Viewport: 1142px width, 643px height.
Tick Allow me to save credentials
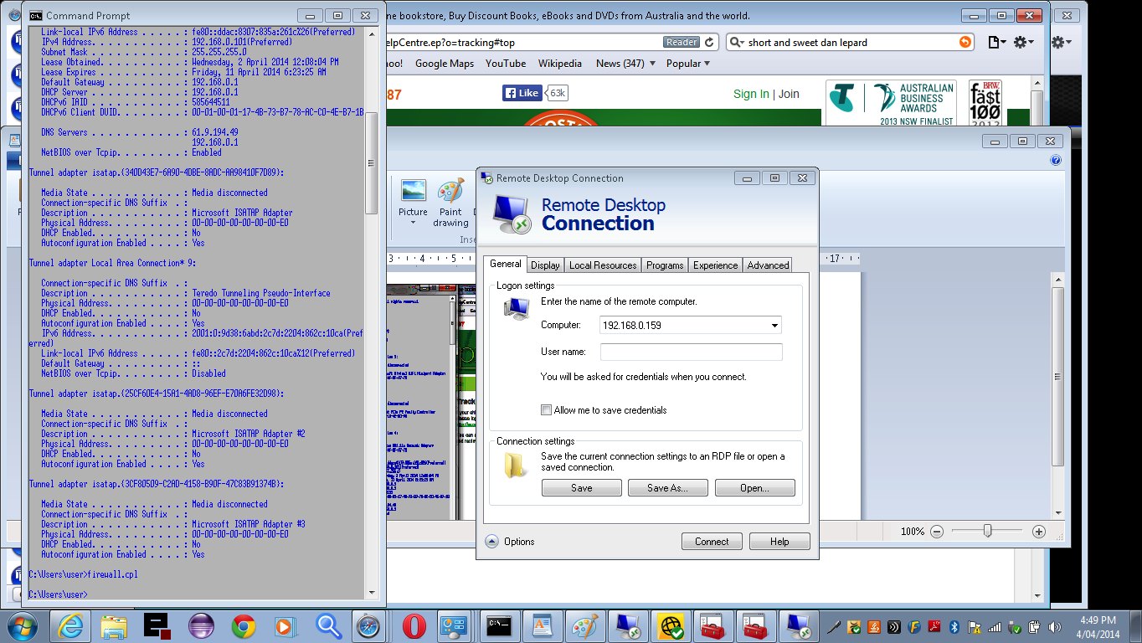[547, 410]
